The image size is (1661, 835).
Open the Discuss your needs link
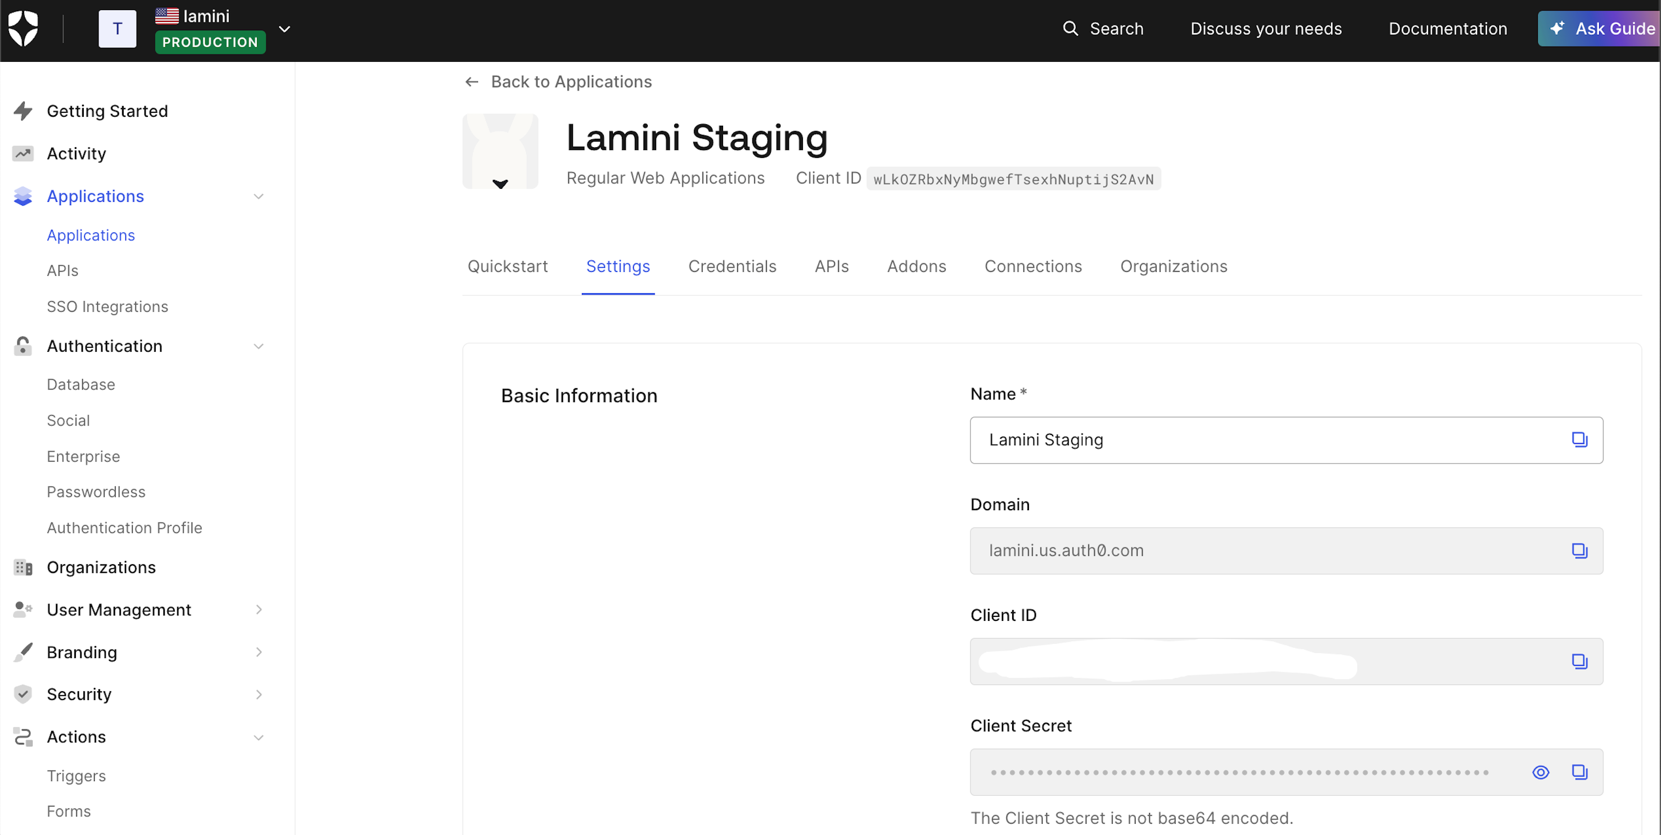click(x=1266, y=28)
